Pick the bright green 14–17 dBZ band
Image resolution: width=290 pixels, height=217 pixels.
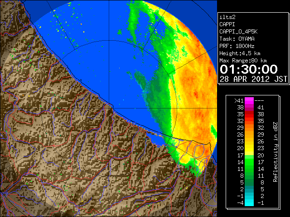(249, 162)
